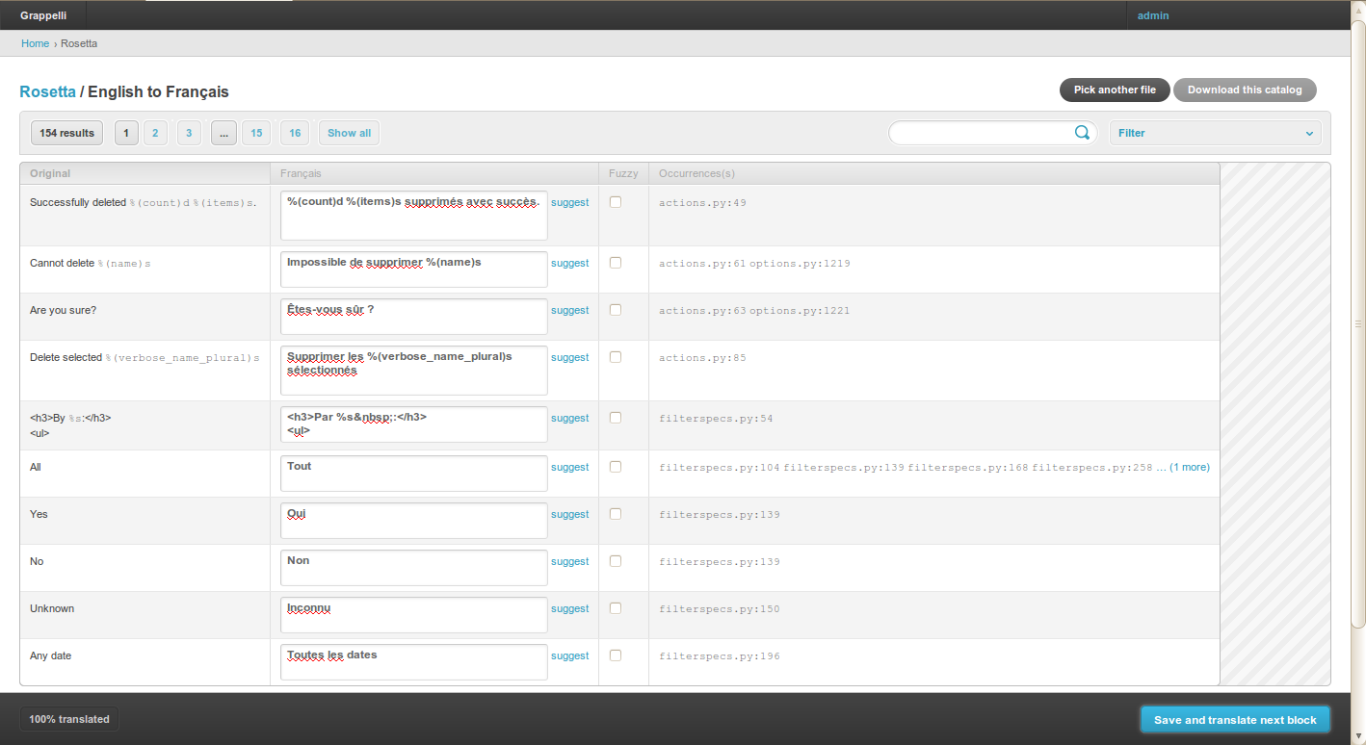The height and width of the screenshot is (745, 1366).
Task: Click the vertical scrollbar thumb
Action: 1358,323
